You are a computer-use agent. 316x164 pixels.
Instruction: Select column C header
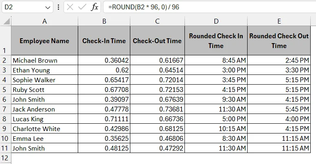pos(157,21)
